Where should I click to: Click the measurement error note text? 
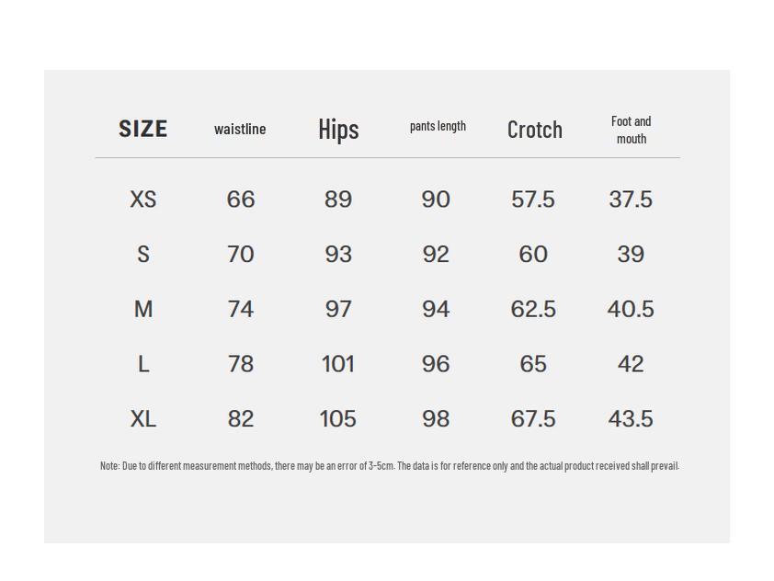tap(389, 466)
